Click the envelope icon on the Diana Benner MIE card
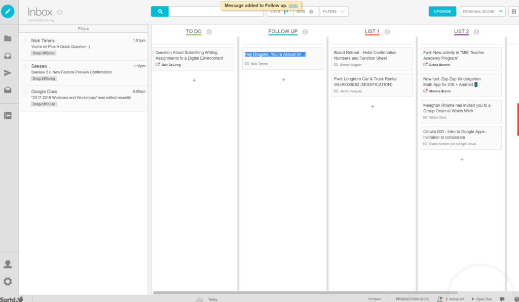The image size is (519, 302). [x=425, y=64]
